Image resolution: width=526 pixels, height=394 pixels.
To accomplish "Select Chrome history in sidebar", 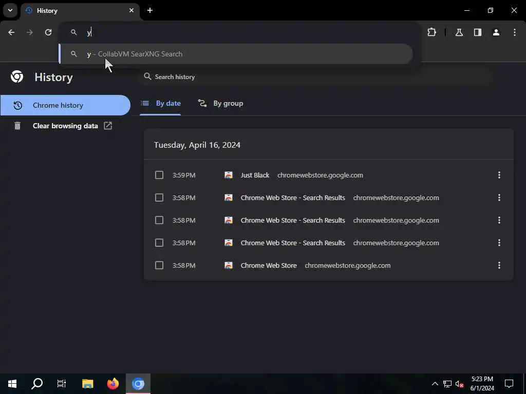I will pyautogui.click(x=65, y=105).
